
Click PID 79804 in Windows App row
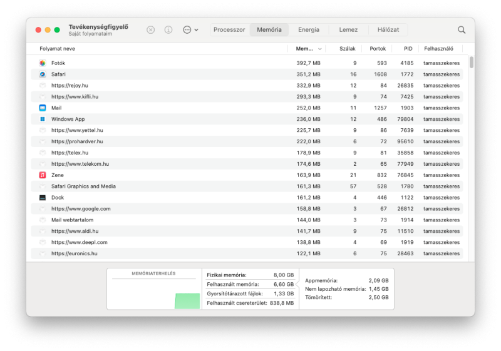point(405,119)
